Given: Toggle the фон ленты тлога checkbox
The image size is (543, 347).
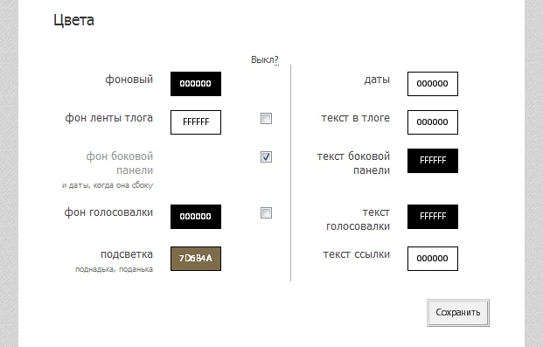Looking at the screenshot, I should (266, 119).
